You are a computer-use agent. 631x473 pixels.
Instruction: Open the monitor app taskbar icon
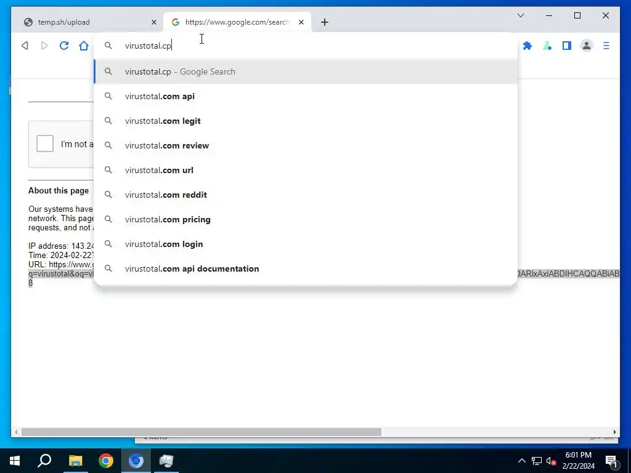click(x=166, y=461)
